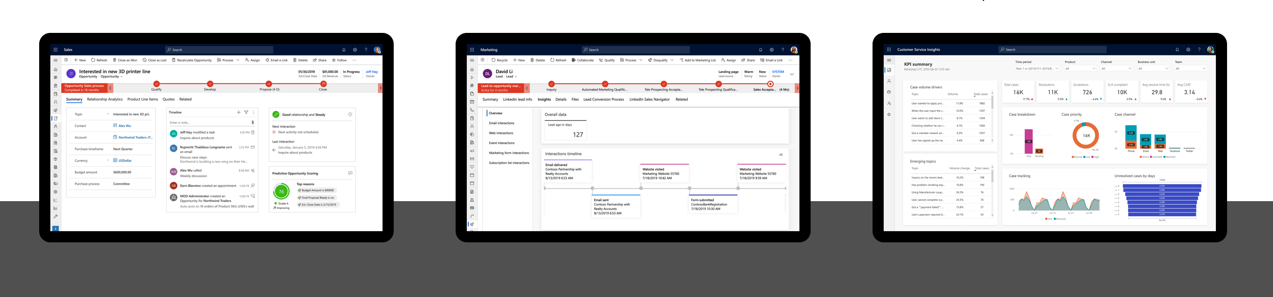Open app launcher waffle in Marketing app
1273x297 pixels.
472,50
